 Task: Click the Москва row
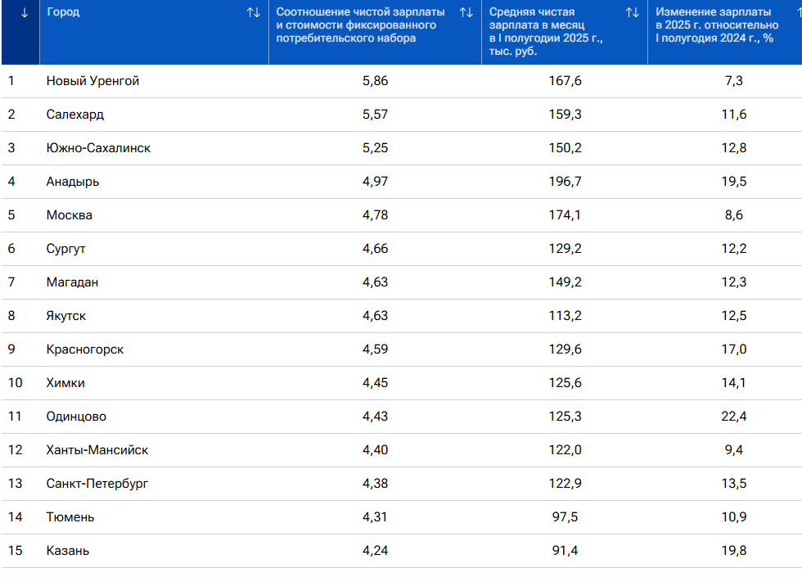tap(402, 215)
